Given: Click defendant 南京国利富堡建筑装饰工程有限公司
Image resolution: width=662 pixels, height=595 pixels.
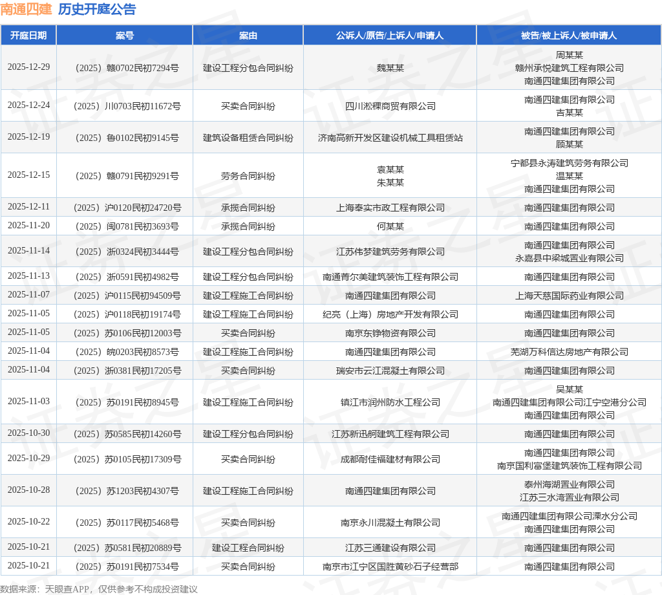Looking at the screenshot, I should [x=569, y=466].
